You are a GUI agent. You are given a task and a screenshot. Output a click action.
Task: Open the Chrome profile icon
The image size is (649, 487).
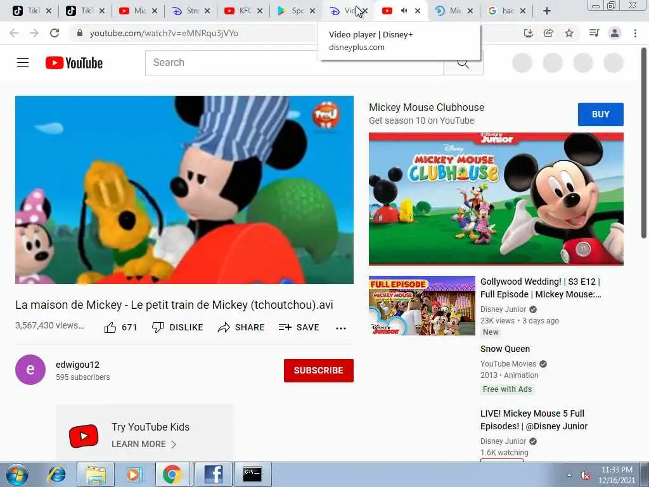pyautogui.click(x=615, y=33)
